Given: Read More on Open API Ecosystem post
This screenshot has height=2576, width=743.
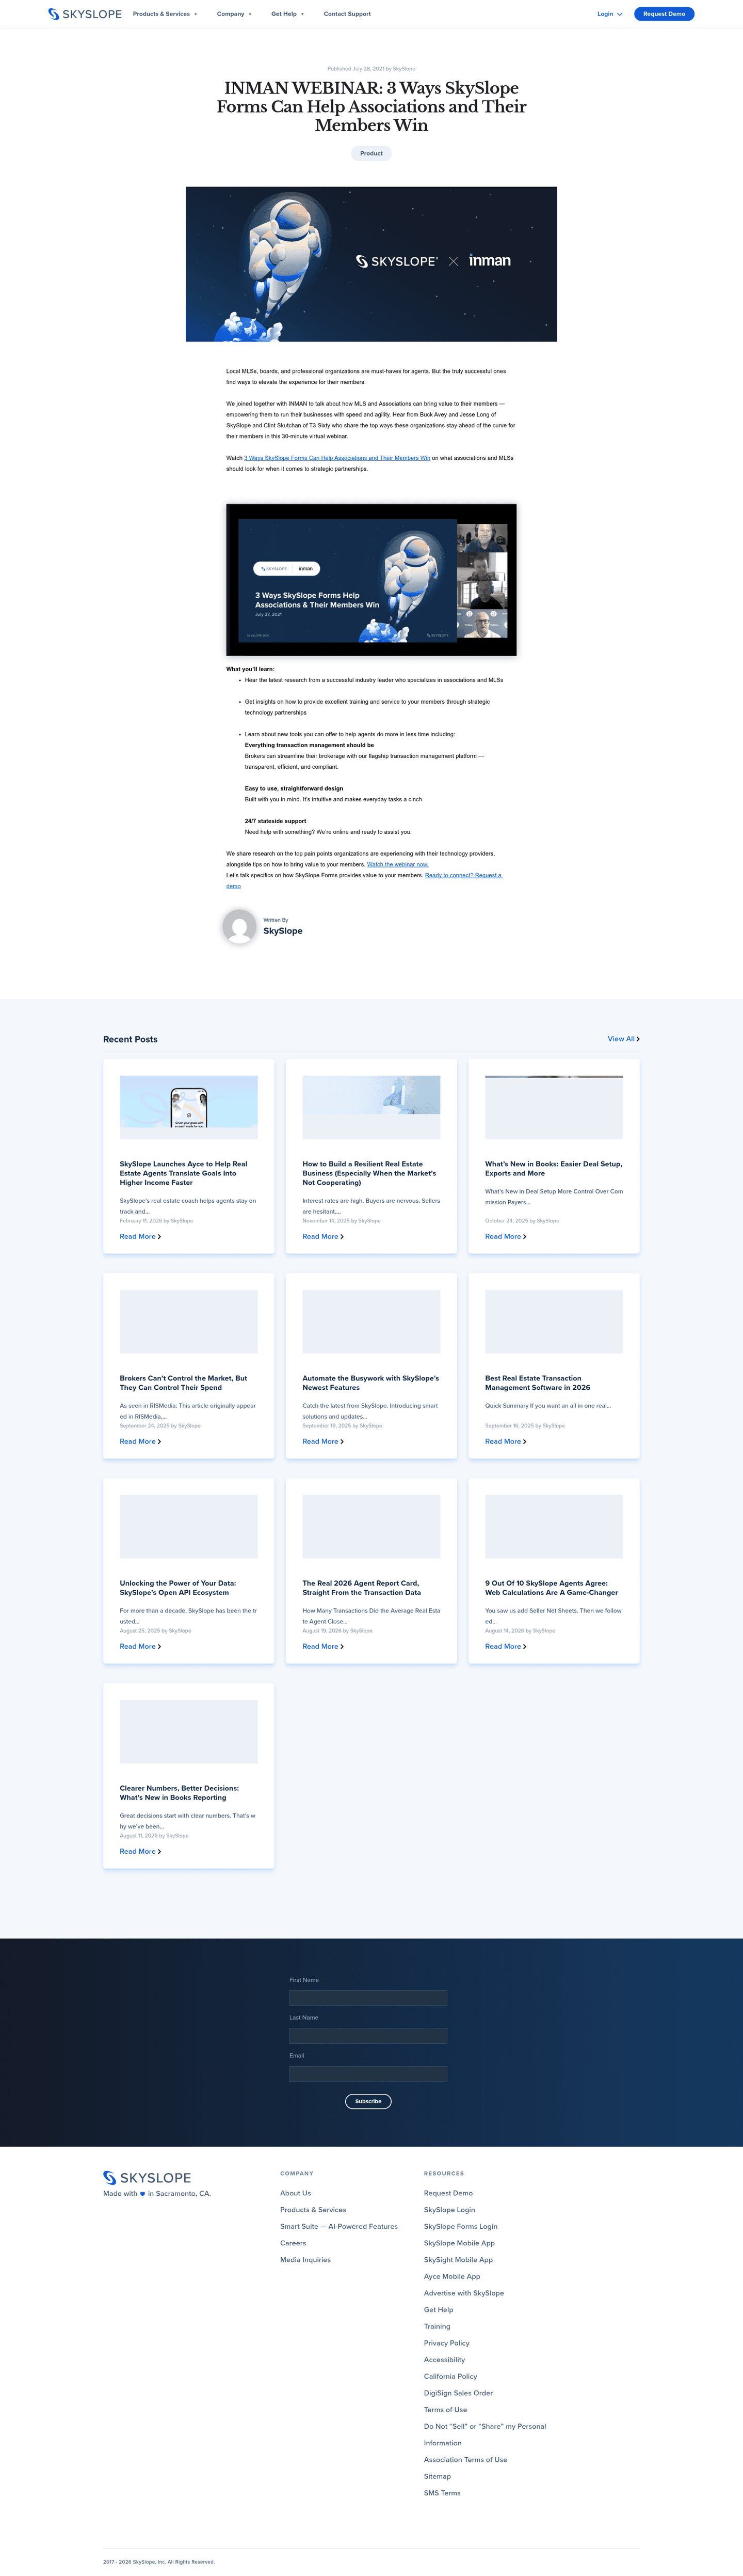Looking at the screenshot, I should coord(140,1647).
